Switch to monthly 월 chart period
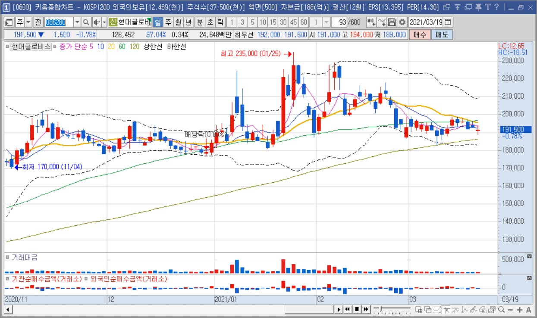The image size is (537, 318). [178, 22]
